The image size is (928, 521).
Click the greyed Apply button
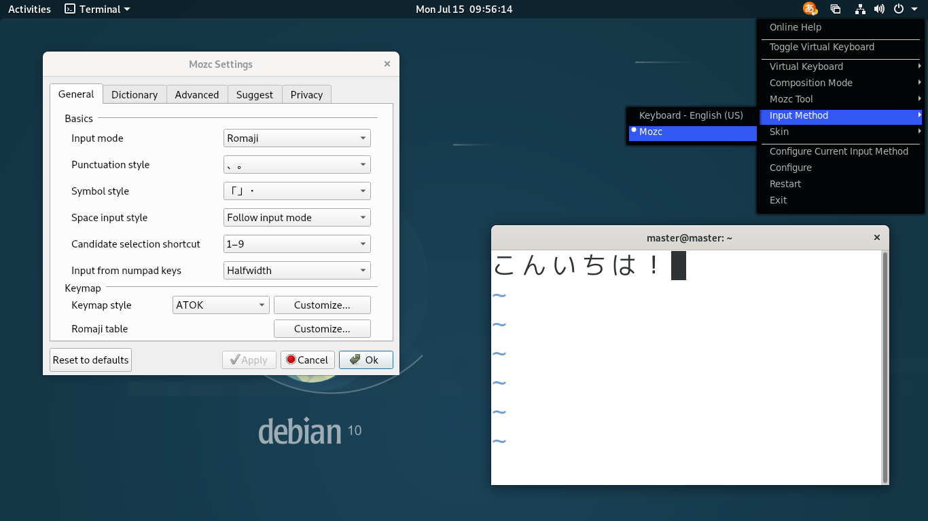pyautogui.click(x=249, y=360)
